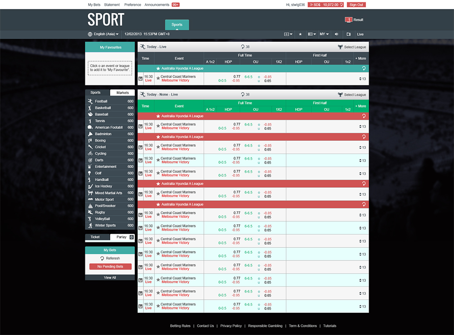
Task: Click the globe language icon
Action: [x=90, y=34]
